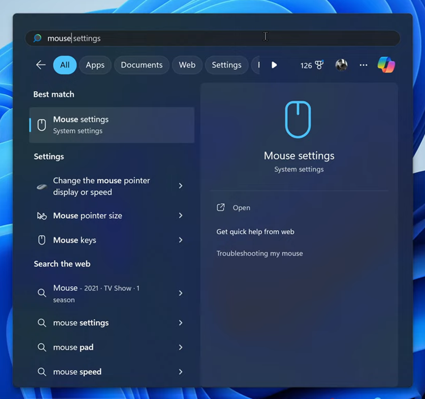Image resolution: width=425 pixels, height=399 pixels.
Task: Click the rewards trophy icon
Action: [x=319, y=65]
